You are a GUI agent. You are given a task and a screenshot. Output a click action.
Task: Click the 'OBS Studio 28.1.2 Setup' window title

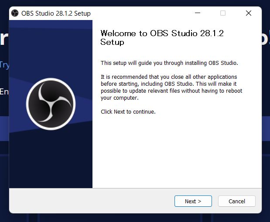[x=56, y=13]
